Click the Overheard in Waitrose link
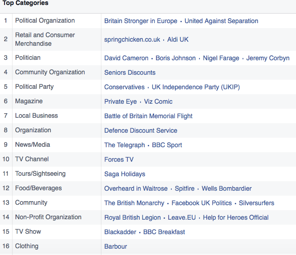 pyautogui.click(x=136, y=188)
